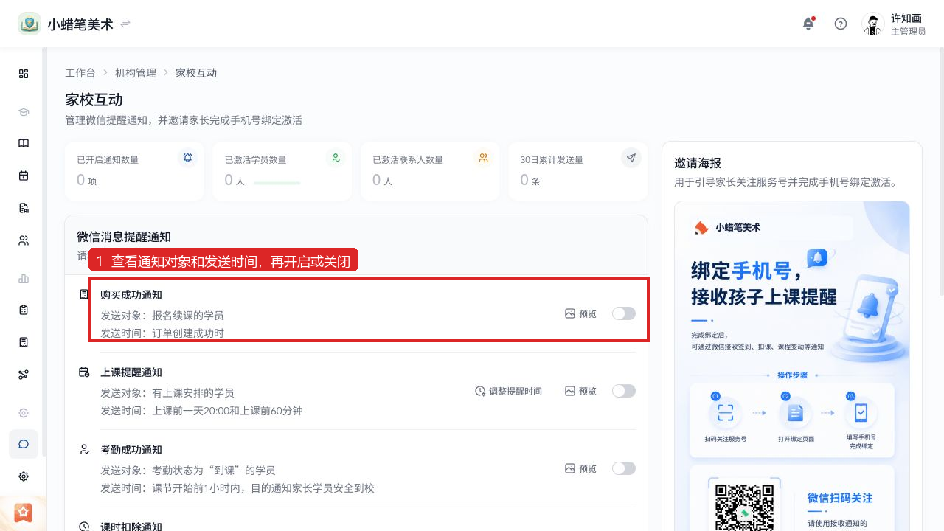Open the notification bell in header

click(808, 24)
